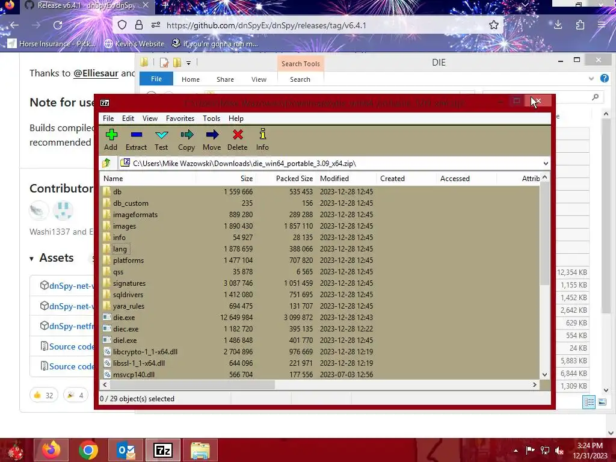Open the Info toolbar button

(262, 140)
